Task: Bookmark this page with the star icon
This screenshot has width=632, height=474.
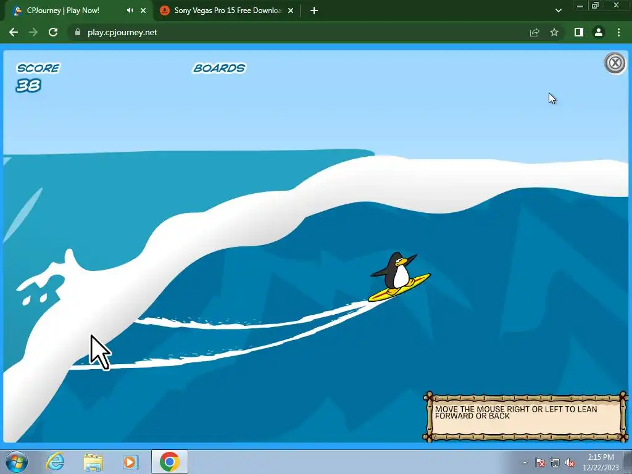Action: coord(554,32)
